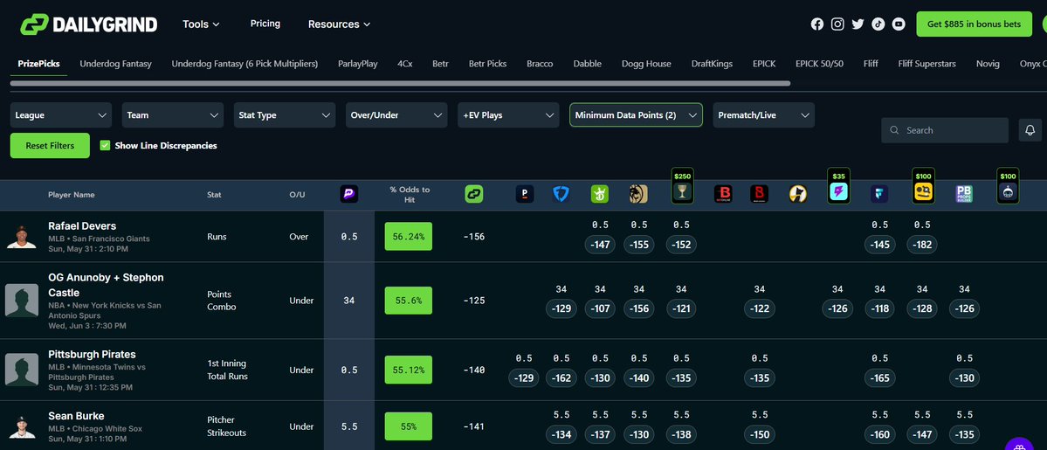Toggle Show Line Discrepancies checkbox

point(105,145)
